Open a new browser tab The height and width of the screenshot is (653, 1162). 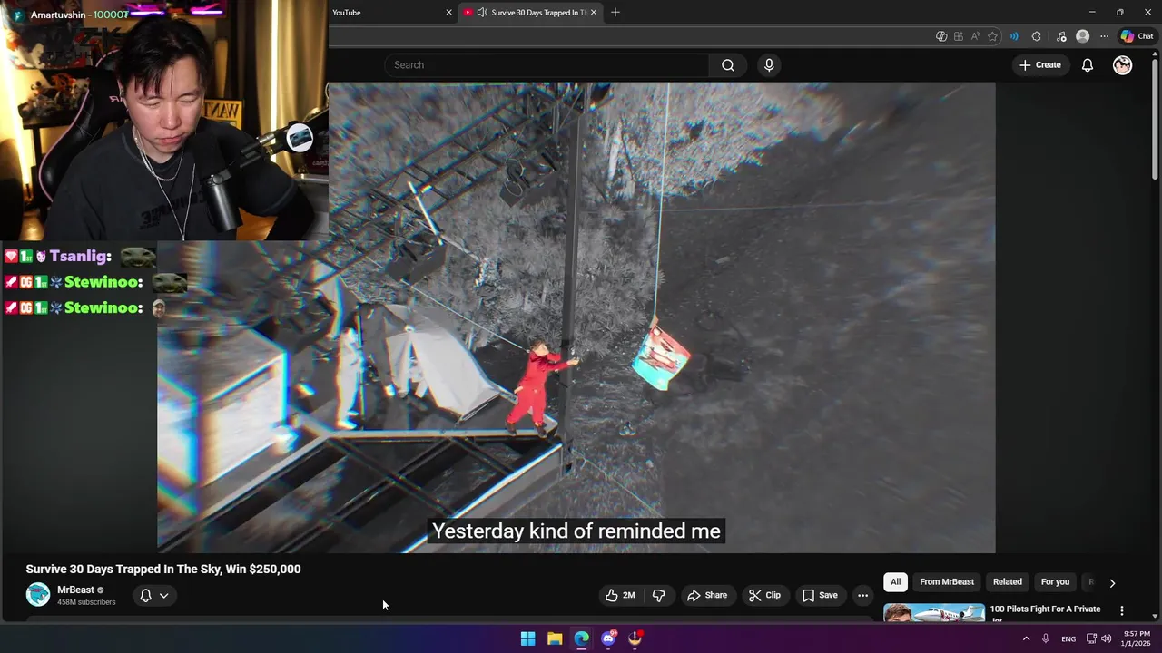click(x=615, y=13)
